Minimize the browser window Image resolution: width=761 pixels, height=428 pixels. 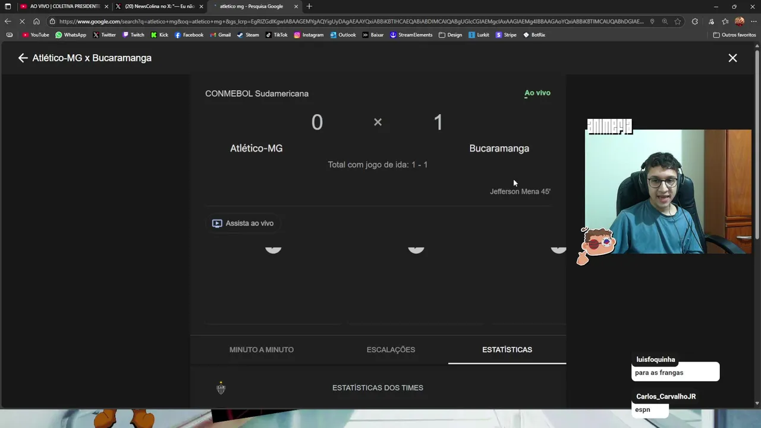click(715, 6)
